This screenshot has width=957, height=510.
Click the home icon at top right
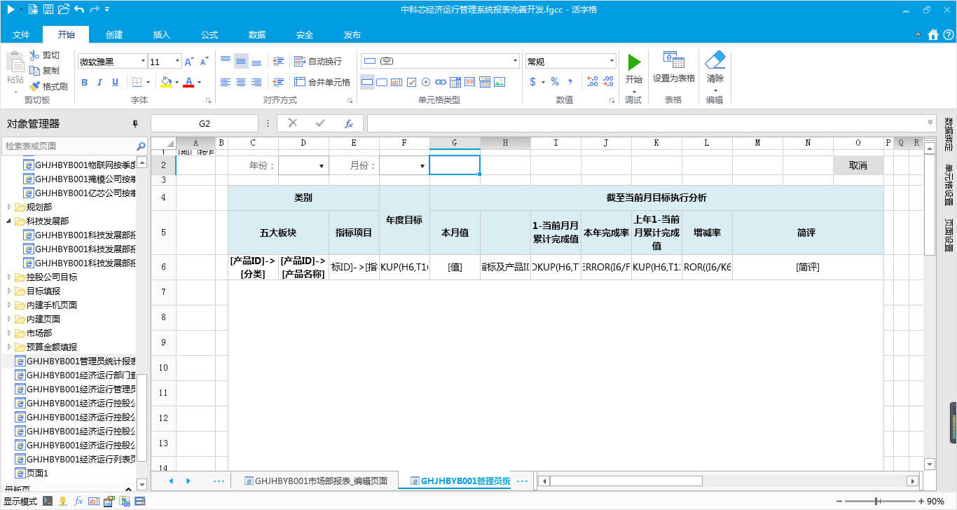coord(932,34)
